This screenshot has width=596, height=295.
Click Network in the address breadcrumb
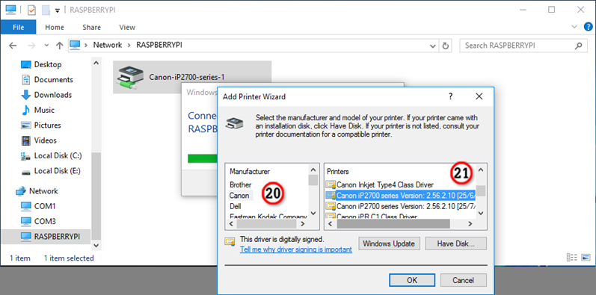click(108, 45)
